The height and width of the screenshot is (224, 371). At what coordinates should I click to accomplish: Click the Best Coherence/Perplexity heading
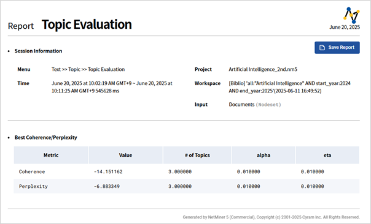46,138
